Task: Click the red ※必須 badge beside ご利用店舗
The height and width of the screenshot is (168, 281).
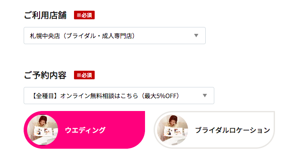Action: coord(84,15)
